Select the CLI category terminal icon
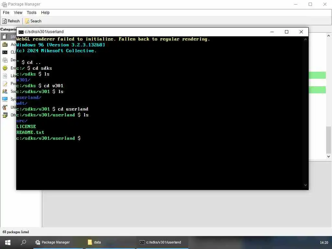Screen dimensions: 332x249 tap(5, 52)
